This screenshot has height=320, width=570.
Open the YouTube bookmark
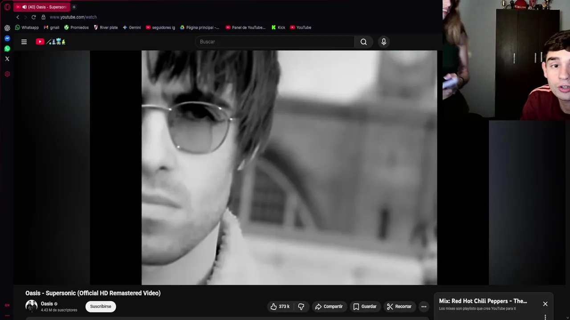301,28
